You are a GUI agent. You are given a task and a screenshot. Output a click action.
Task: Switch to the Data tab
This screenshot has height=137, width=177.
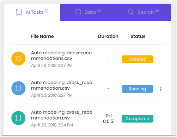coord(88,12)
